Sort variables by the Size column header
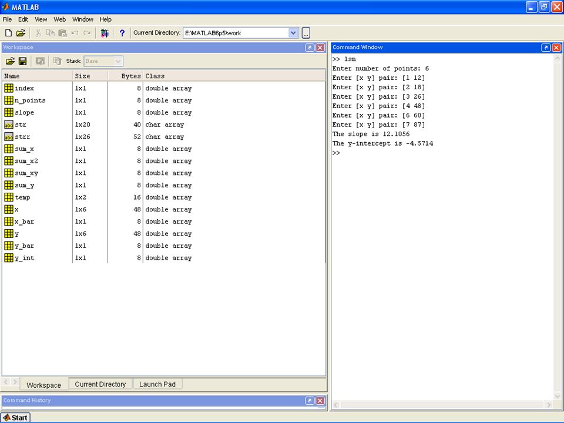 click(x=90, y=76)
